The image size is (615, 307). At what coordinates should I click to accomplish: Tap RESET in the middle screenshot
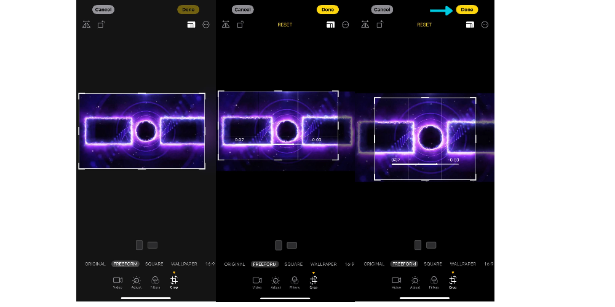coord(285,25)
